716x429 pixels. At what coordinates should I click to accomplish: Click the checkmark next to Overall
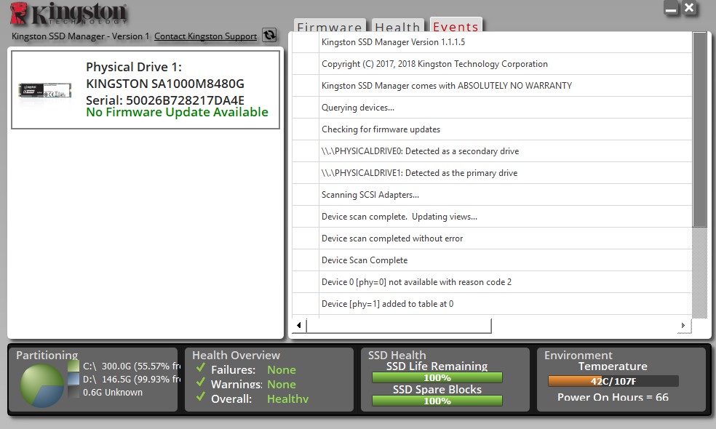[x=200, y=397]
